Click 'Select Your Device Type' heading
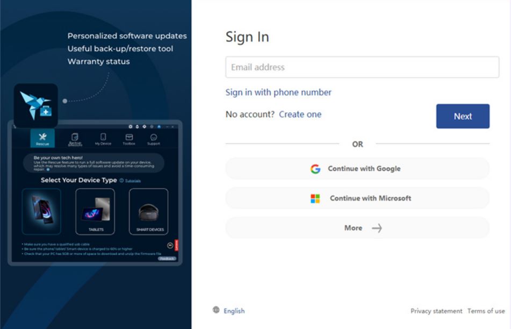 tap(79, 180)
